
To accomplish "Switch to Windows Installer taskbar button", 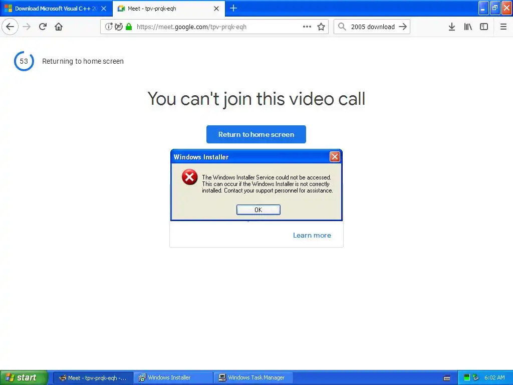I will click(173, 378).
